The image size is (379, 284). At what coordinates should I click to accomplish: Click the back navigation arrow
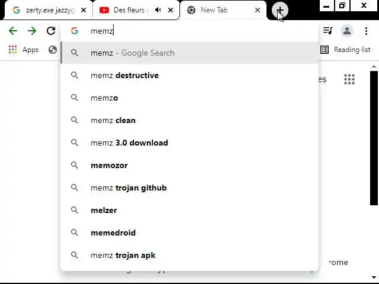[13, 31]
